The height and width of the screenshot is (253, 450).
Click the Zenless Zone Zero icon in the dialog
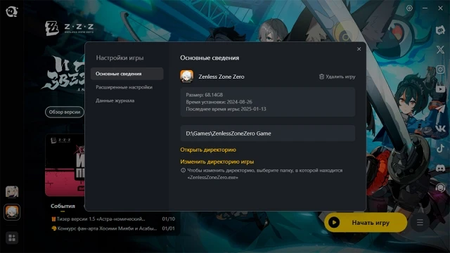point(186,77)
